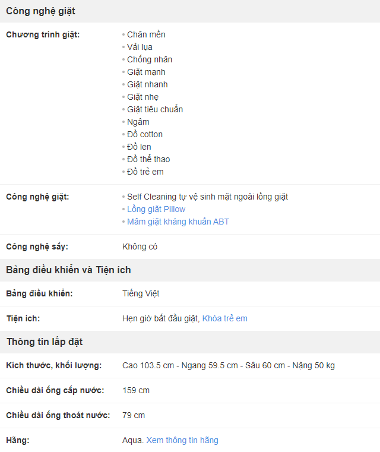Click the Công nghệ giặt section header
Screen dimensions: 380x452
[40, 11]
